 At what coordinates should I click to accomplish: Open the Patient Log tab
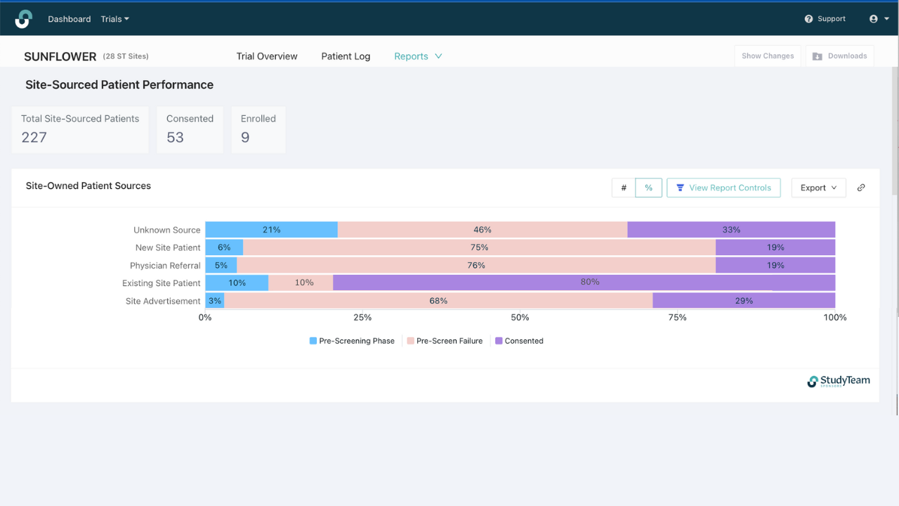(x=346, y=56)
